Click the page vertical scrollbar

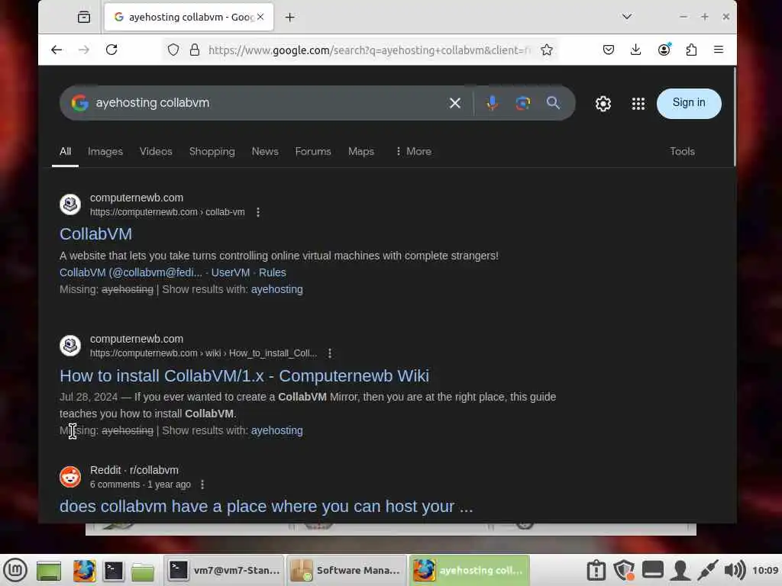tap(734, 117)
